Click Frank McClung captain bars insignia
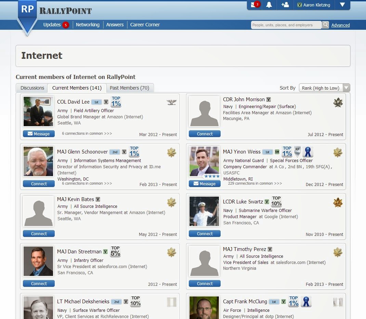The height and width of the screenshot is (319, 366). (x=338, y=303)
